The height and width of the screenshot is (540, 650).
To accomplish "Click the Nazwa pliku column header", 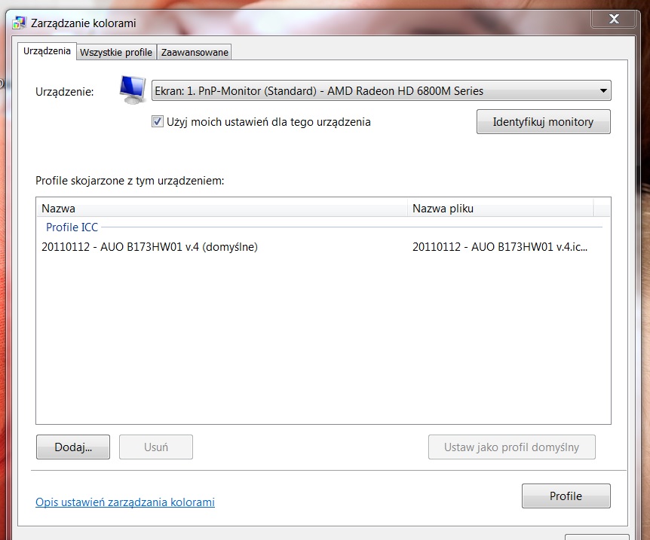I will 500,208.
